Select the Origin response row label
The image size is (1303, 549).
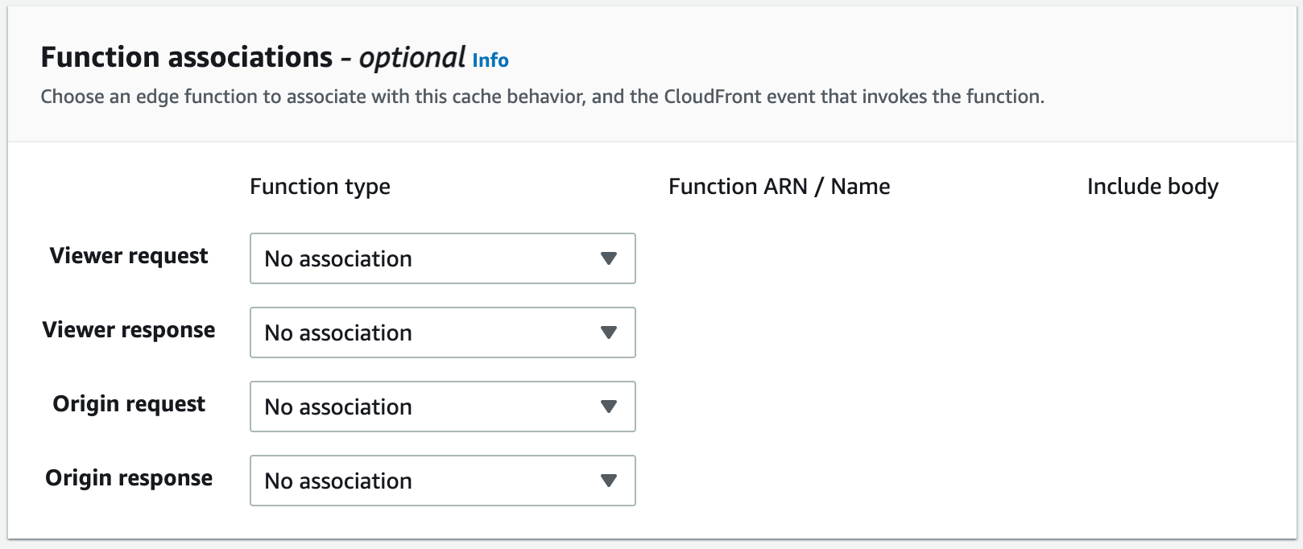click(x=129, y=478)
